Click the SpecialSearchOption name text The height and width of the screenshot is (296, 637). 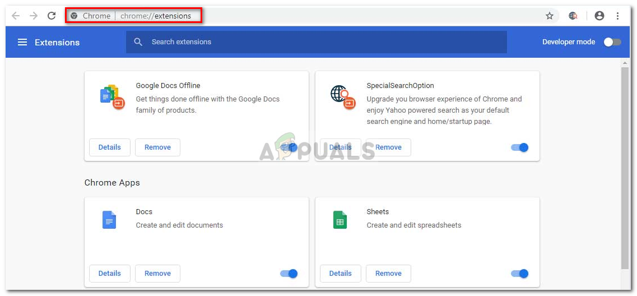[400, 85]
